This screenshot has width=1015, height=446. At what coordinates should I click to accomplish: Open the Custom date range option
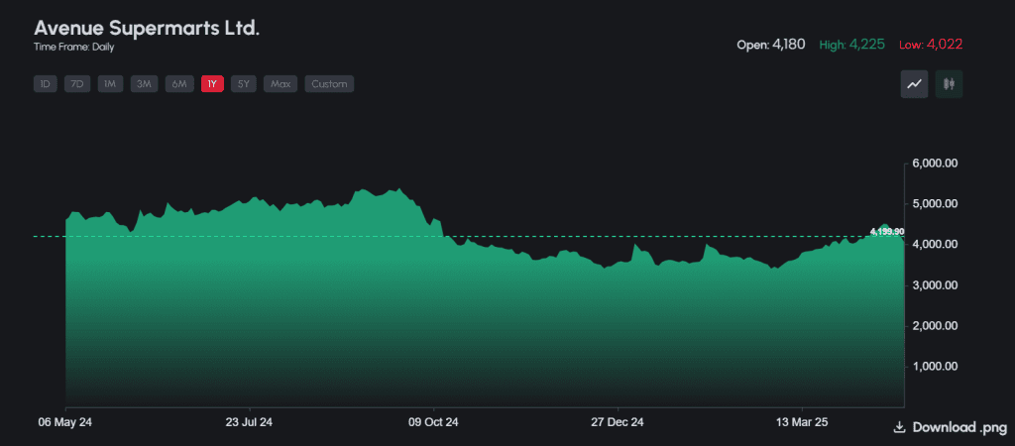tap(329, 84)
